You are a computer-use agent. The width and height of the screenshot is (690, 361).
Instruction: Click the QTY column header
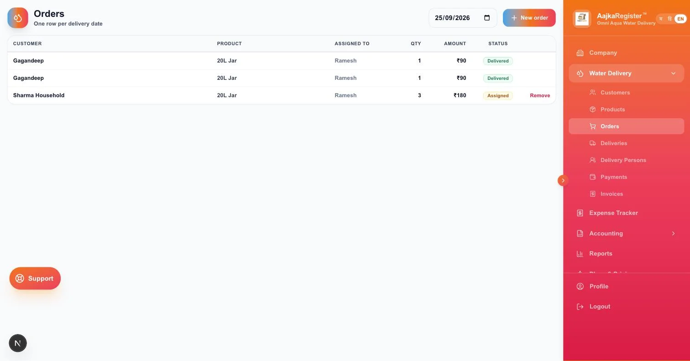pyautogui.click(x=416, y=44)
